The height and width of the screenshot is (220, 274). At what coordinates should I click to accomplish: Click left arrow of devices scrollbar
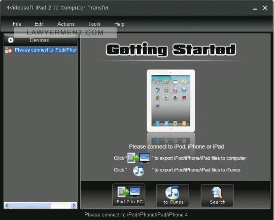tap(7, 205)
